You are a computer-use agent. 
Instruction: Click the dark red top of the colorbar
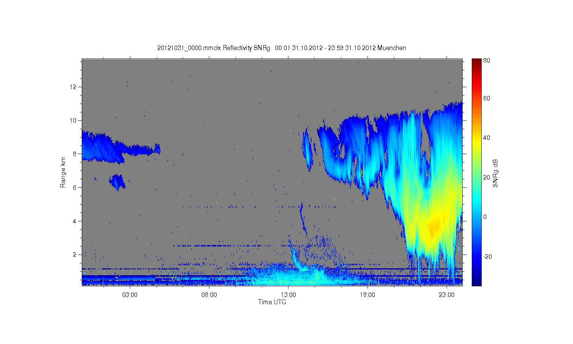476,63
